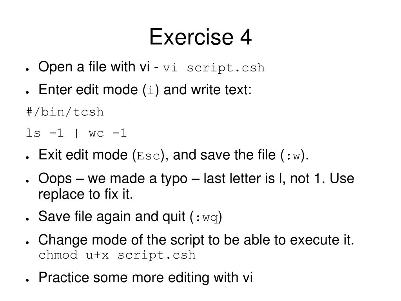Click the 'vi script.csh' command text
This screenshot has height=301, width=401.
pos(214,68)
